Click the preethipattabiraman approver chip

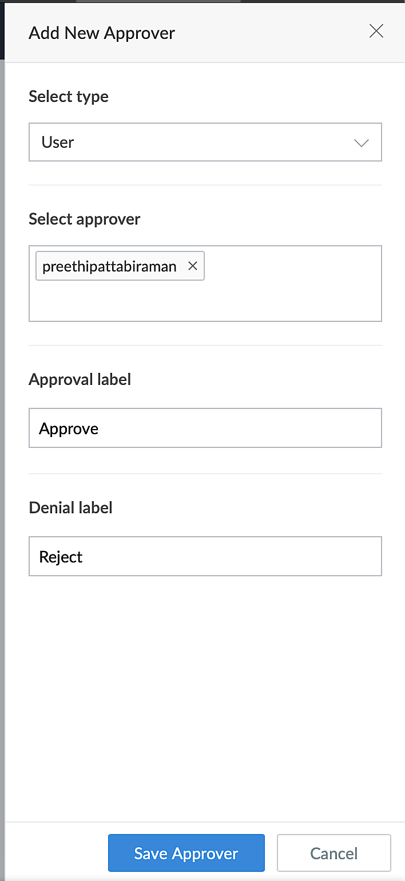(x=109, y=266)
